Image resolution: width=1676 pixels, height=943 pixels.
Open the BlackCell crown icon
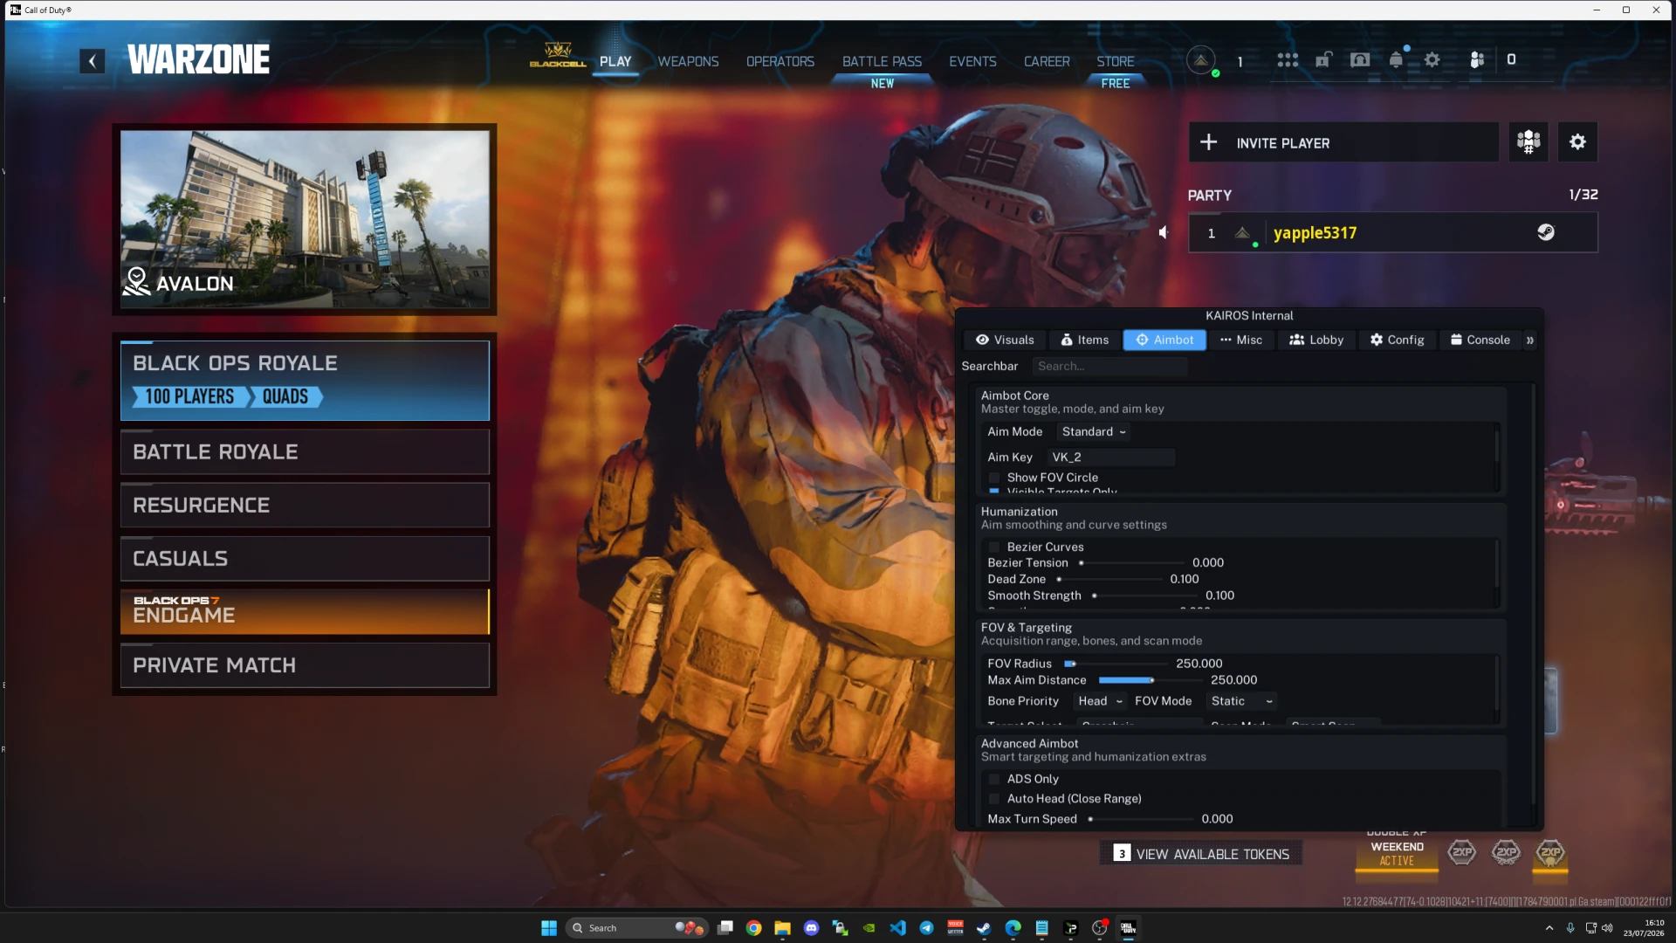[x=558, y=54]
